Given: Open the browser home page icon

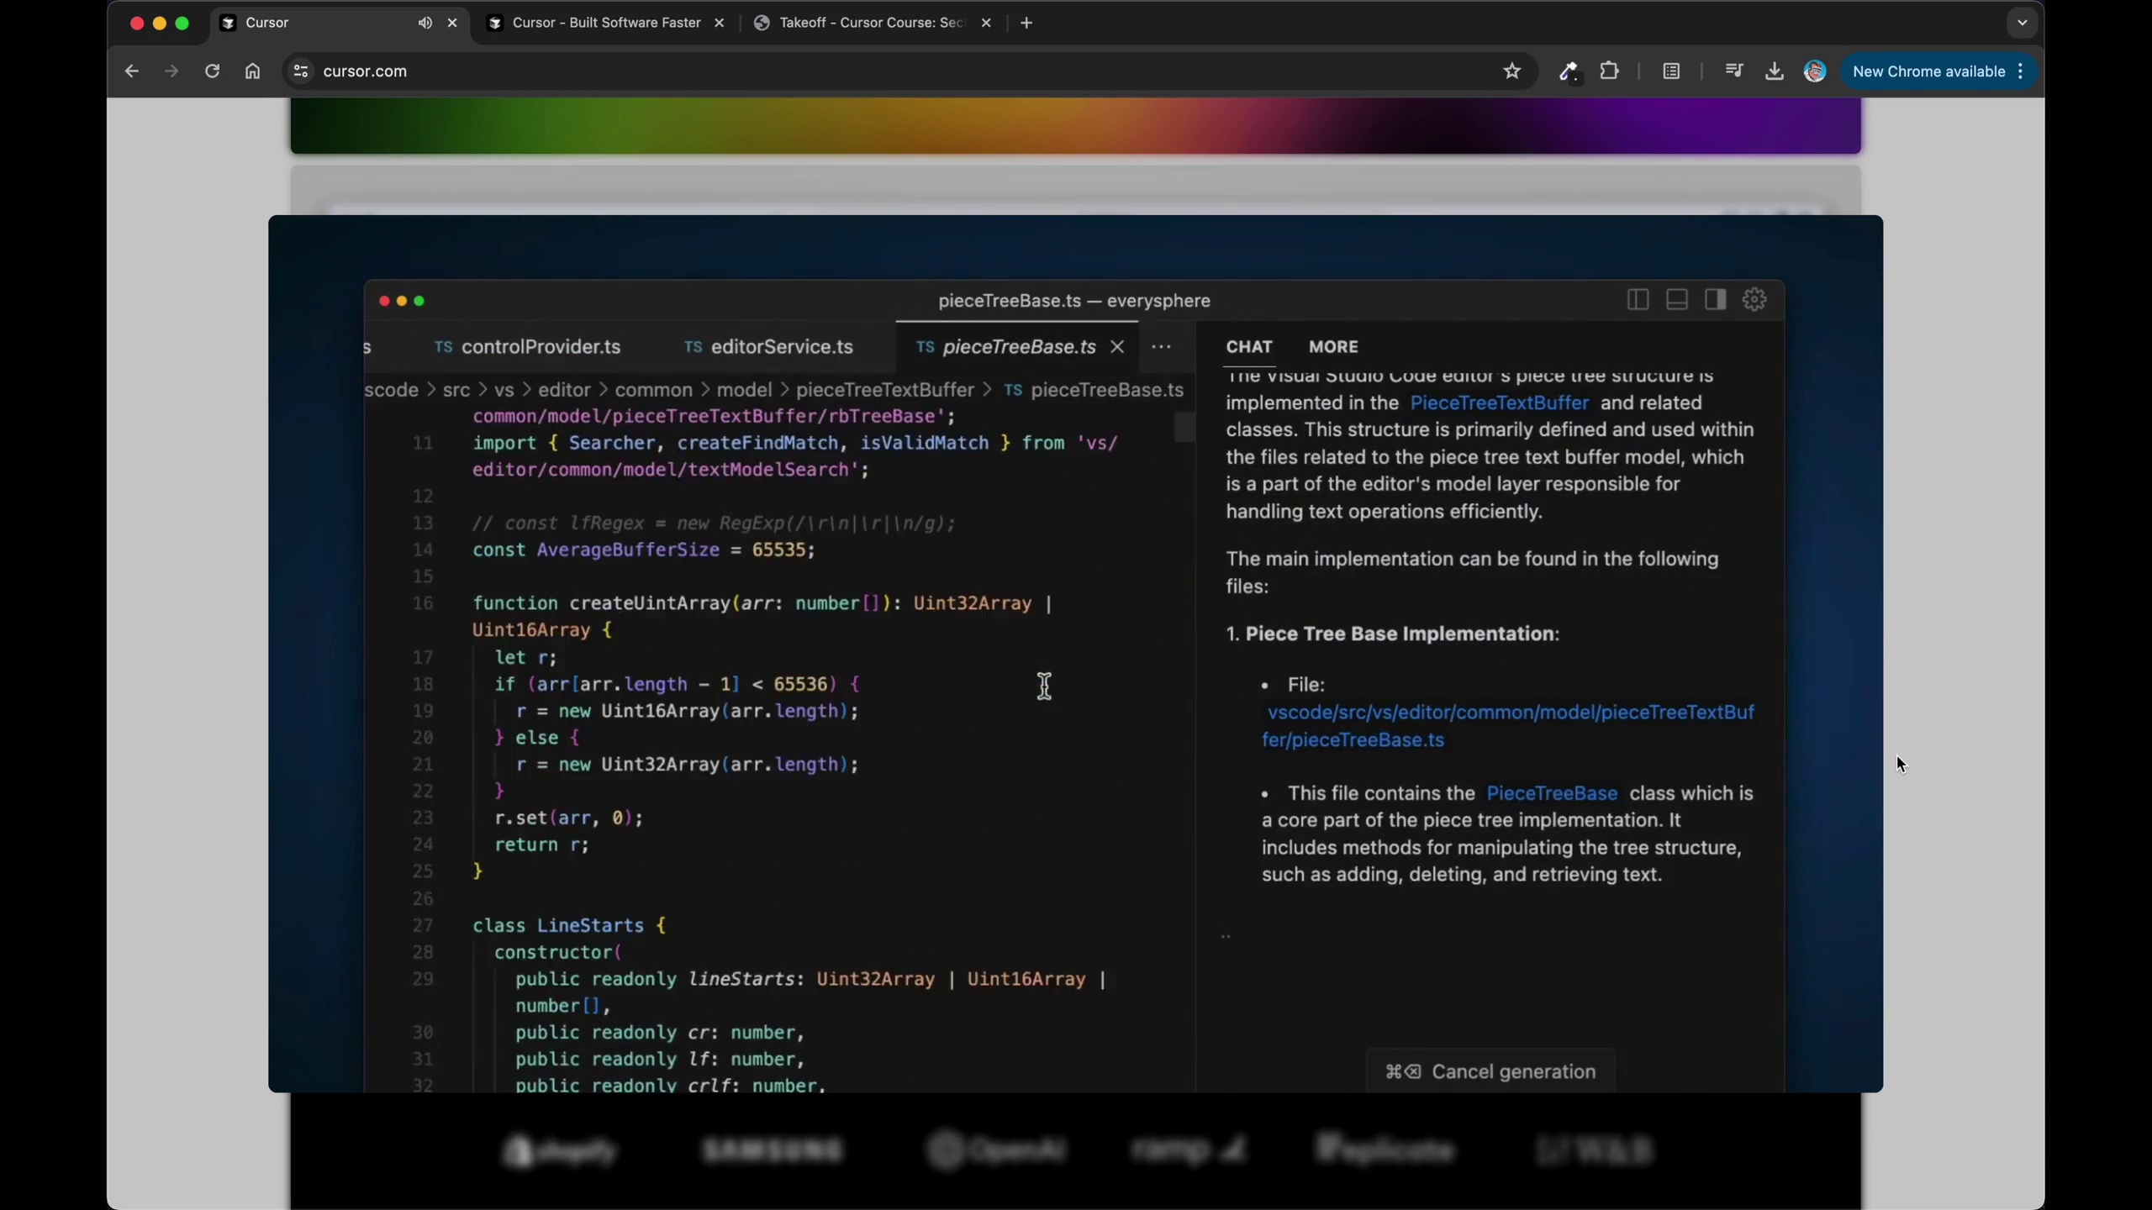Looking at the screenshot, I should click(252, 71).
